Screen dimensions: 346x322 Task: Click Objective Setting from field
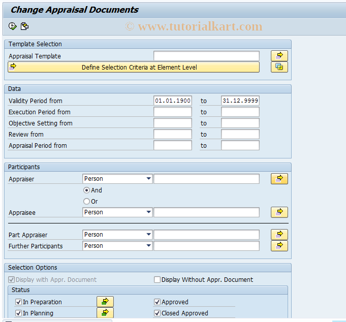tap(173, 123)
